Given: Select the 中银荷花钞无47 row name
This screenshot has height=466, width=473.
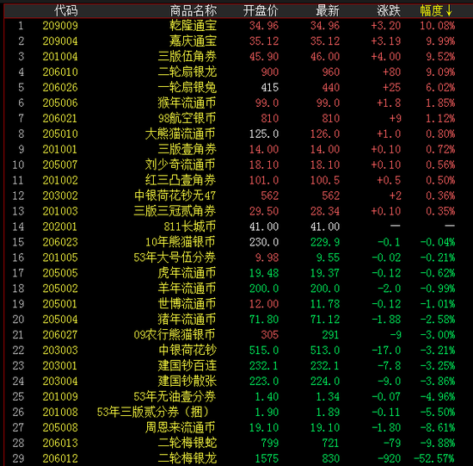Looking at the screenshot, I should pos(175,196).
